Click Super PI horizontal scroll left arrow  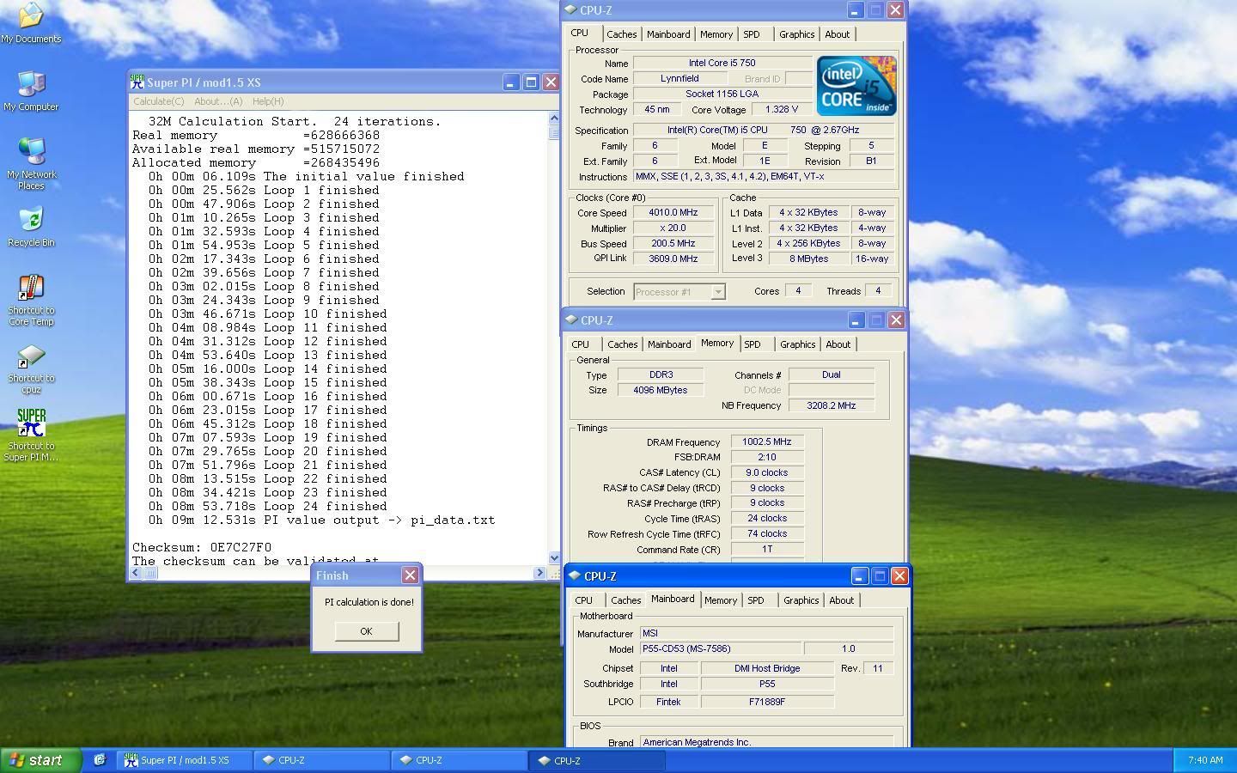click(136, 573)
